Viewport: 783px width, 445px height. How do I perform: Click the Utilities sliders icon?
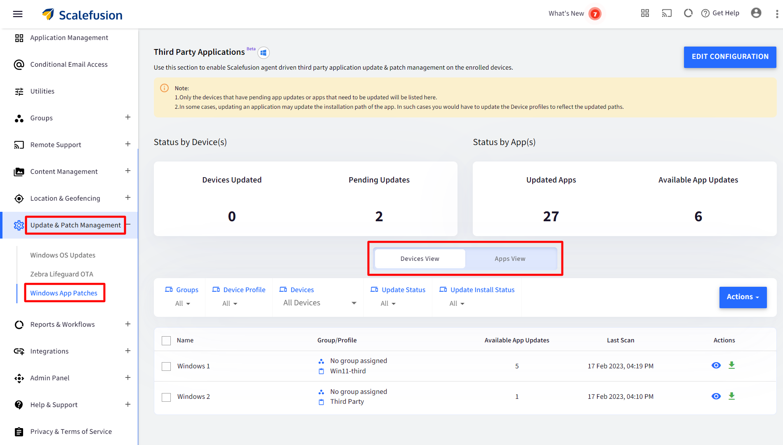coord(19,91)
